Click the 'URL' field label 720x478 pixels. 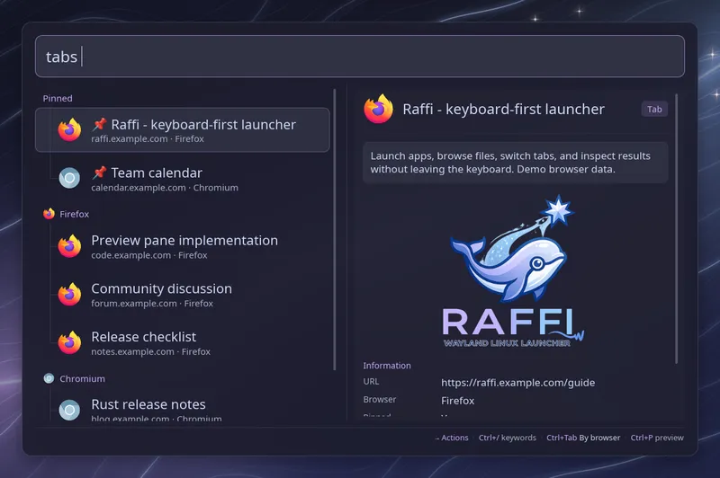(371, 381)
